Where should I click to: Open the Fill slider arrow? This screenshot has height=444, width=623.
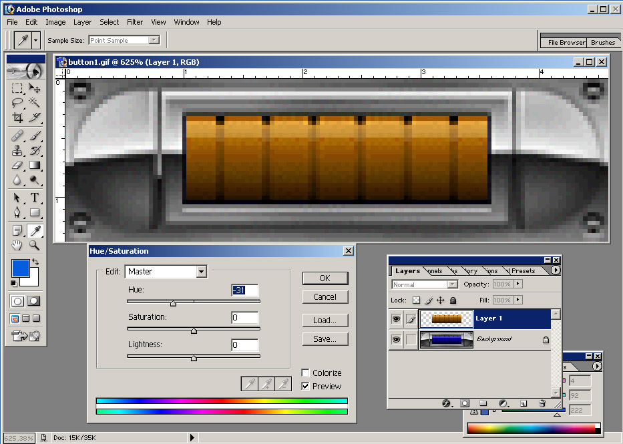[517, 300]
